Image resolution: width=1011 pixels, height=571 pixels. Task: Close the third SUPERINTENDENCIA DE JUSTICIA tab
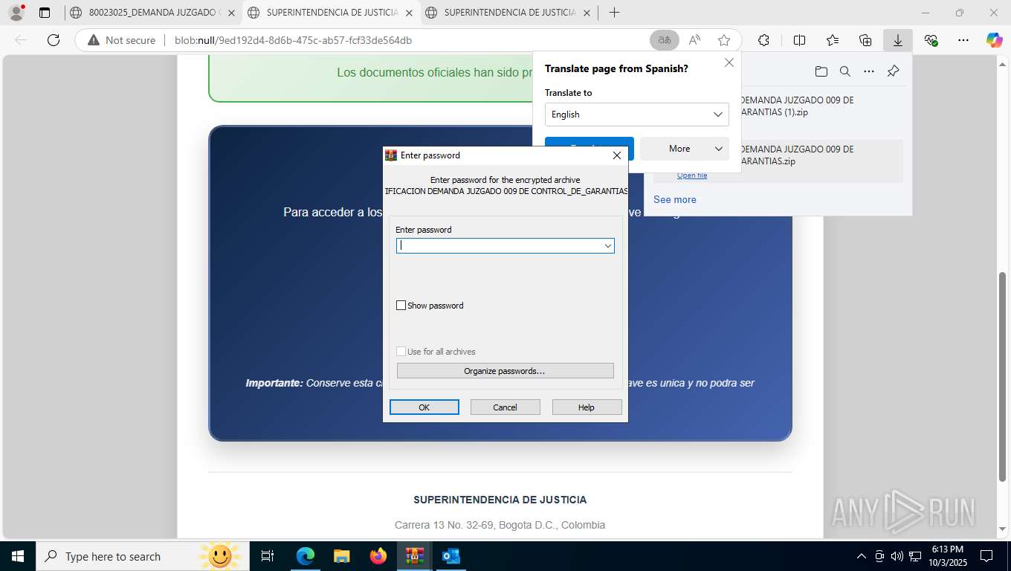tap(587, 13)
